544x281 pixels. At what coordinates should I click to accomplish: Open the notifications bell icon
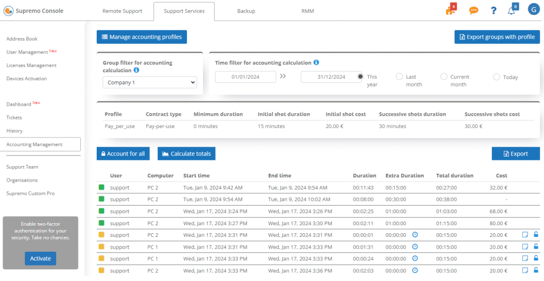(511, 11)
